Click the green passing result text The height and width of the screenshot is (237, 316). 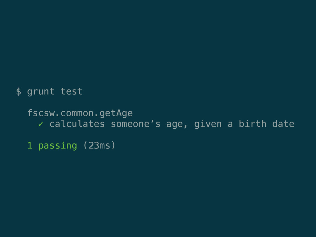click(58, 146)
